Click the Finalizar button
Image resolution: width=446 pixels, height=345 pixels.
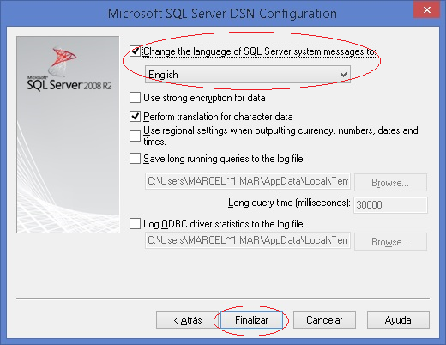click(251, 320)
